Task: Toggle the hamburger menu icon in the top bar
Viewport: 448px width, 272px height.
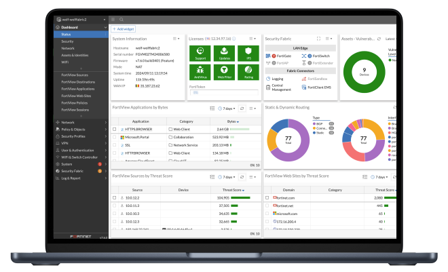Action: [113, 21]
